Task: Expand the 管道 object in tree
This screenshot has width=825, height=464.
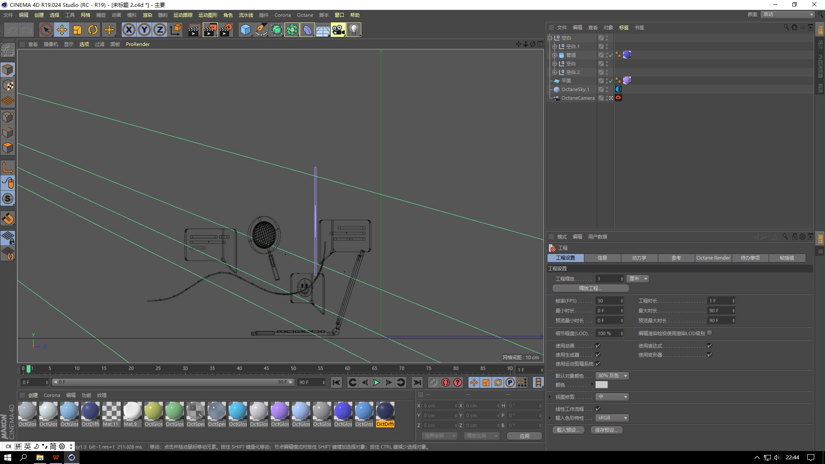Action: 555,55
